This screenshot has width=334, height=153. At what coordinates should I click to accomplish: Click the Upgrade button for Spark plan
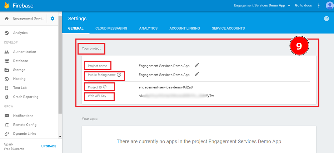click(x=49, y=146)
